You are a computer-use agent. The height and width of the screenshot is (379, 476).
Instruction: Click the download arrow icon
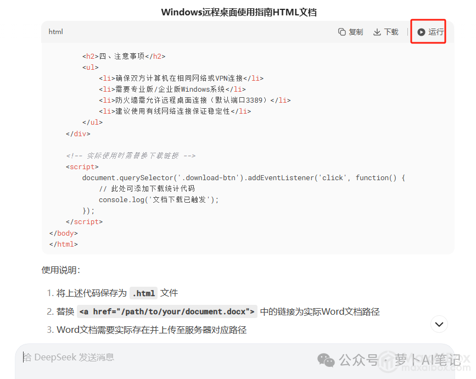pos(377,32)
